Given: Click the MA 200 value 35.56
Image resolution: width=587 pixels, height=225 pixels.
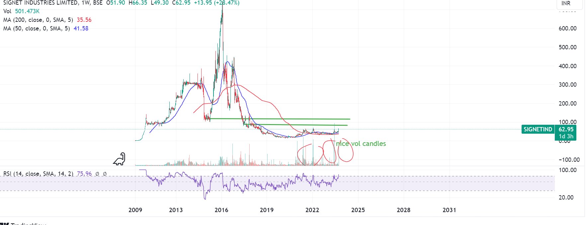Looking at the screenshot, I should click(84, 20).
